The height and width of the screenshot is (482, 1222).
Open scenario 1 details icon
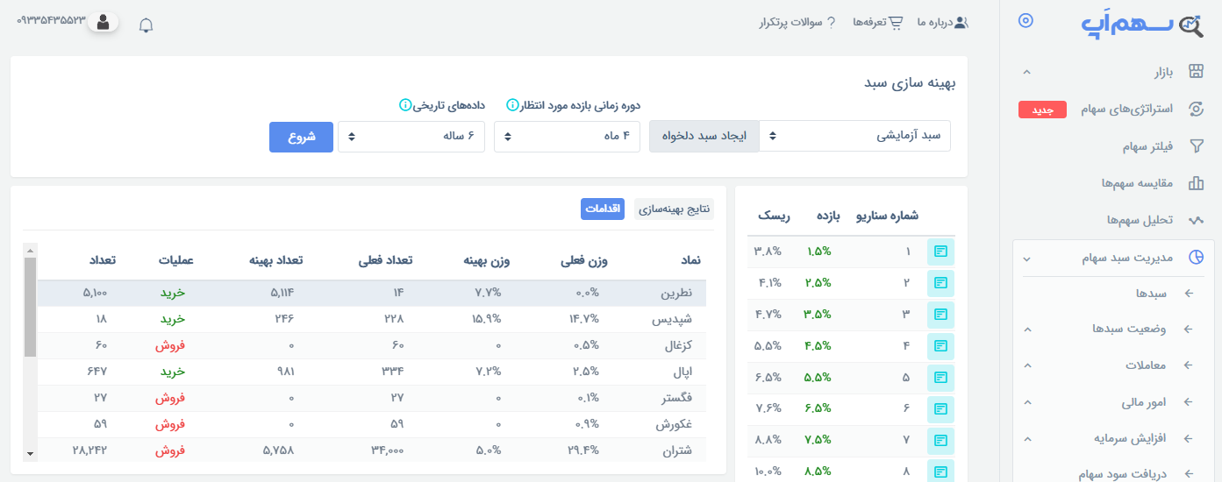coord(940,252)
